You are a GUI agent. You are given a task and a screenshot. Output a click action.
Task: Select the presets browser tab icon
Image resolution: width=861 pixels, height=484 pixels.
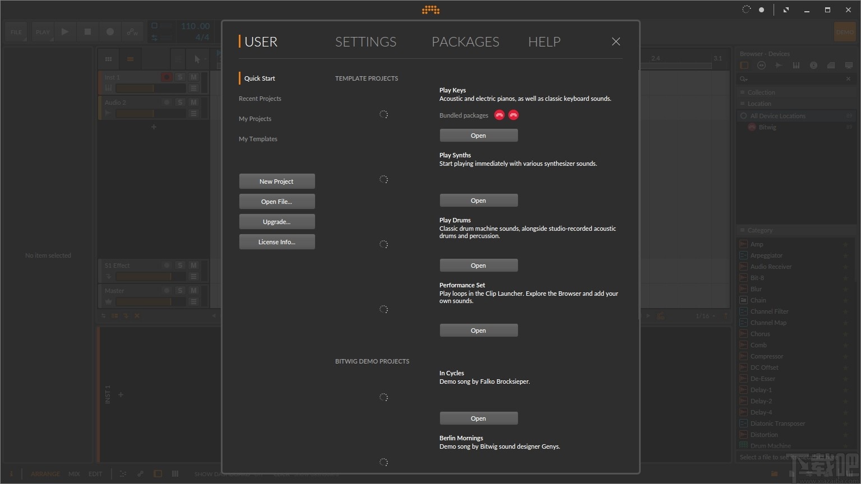pos(761,66)
